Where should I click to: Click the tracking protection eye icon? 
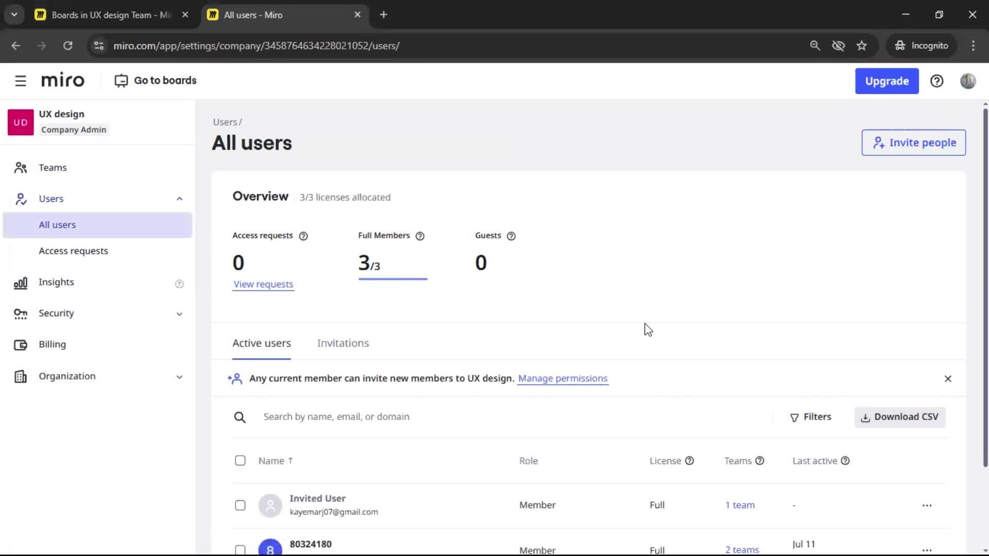click(838, 46)
